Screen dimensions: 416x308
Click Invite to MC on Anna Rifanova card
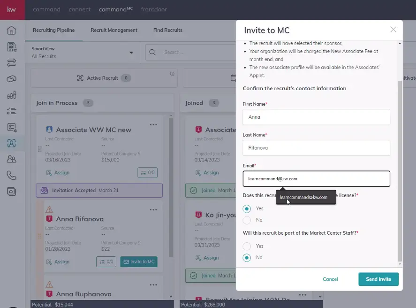[139, 262]
